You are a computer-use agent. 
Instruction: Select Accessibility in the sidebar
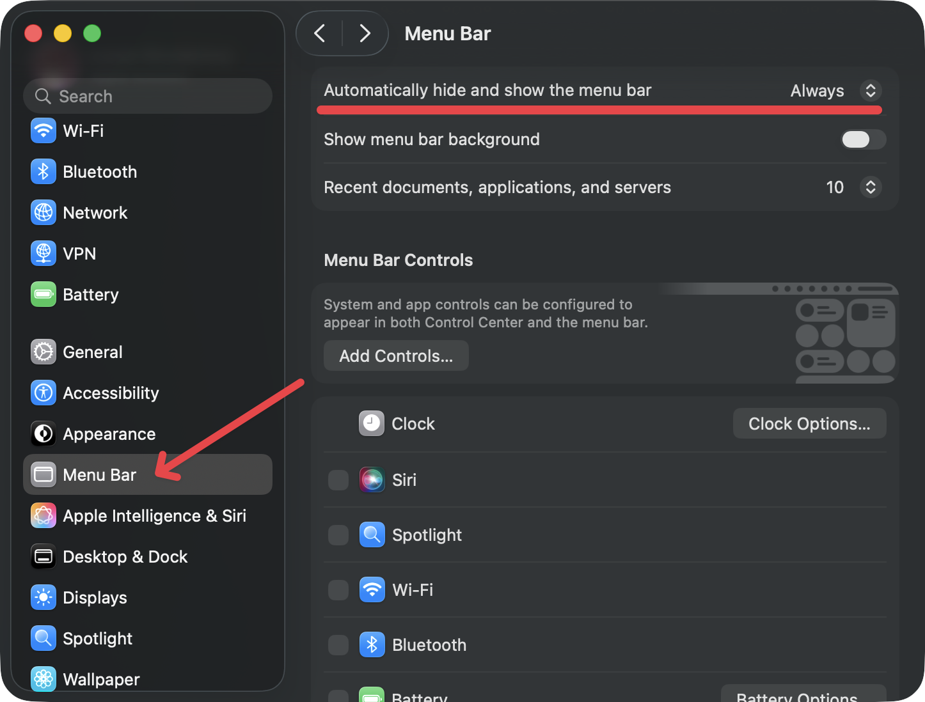(x=148, y=393)
